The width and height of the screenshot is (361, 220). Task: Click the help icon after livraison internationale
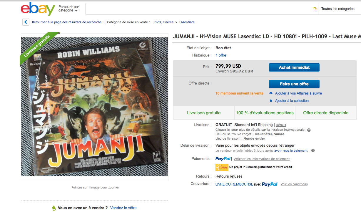click(x=309, y=130)
